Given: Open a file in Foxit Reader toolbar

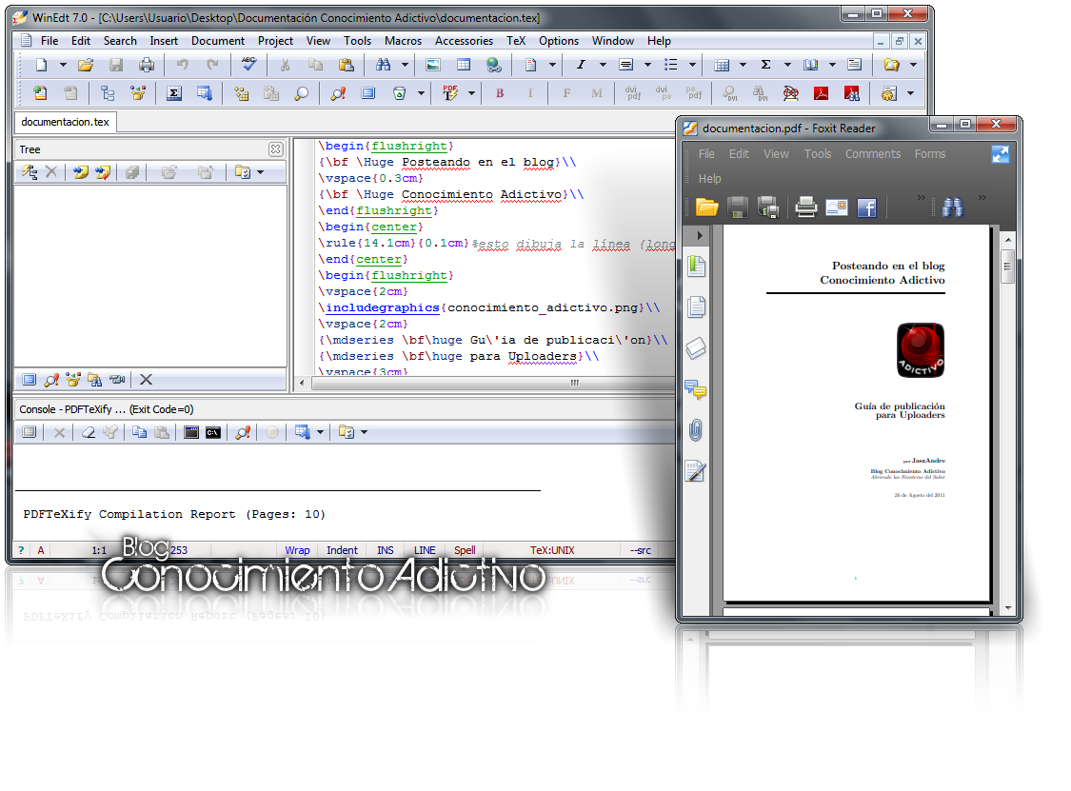Looking at the screenshot, I should point(707,207).
